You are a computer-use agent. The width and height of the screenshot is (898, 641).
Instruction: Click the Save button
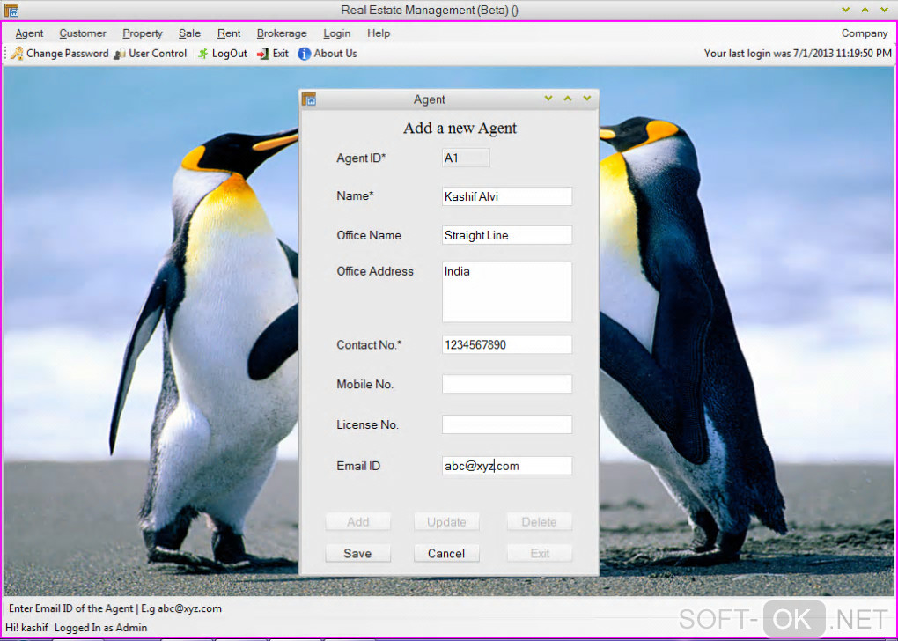tap(358, 553)
